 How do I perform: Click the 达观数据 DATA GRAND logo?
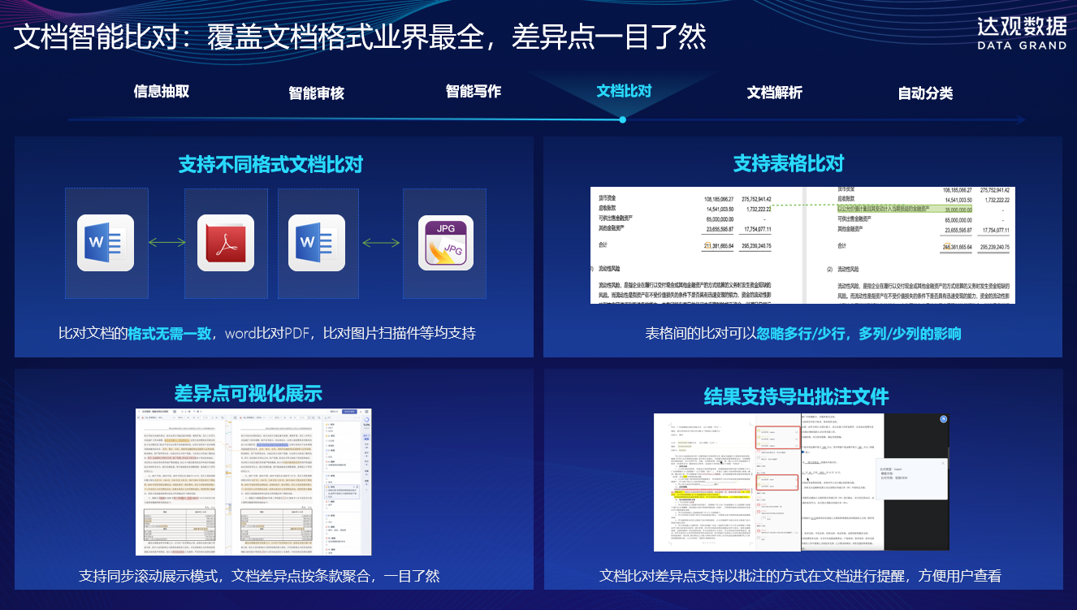[1021, 33]
